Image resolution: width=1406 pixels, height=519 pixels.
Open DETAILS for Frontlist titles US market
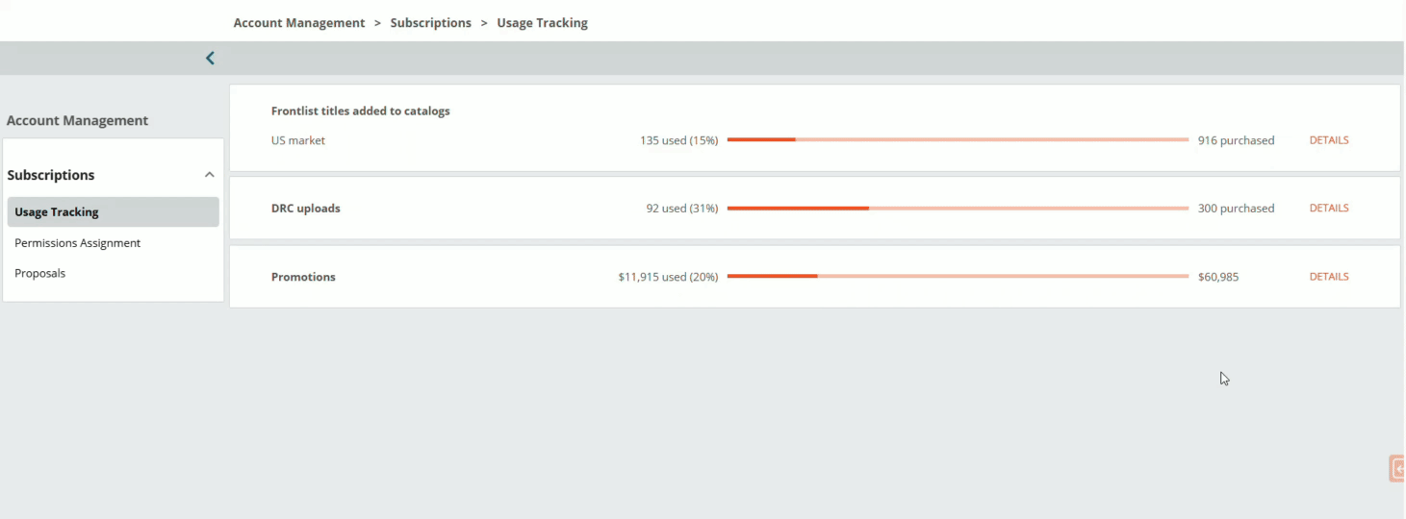coord(1329,140)
